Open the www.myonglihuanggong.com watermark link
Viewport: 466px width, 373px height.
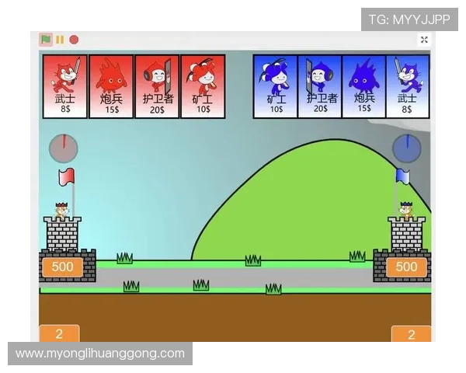pos(99,354)
